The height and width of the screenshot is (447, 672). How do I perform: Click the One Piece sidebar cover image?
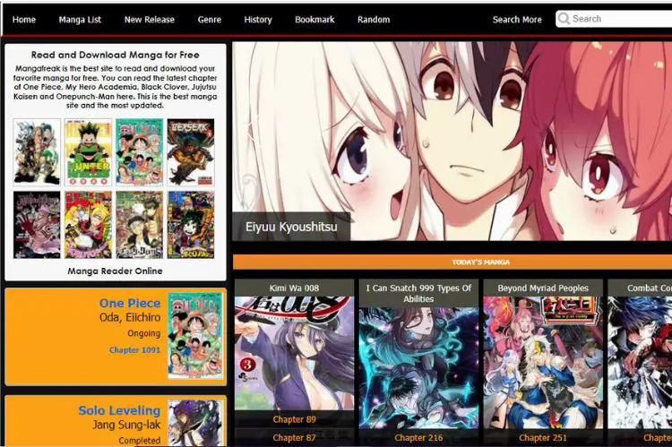pyautogui.click(x=195, y=336)
